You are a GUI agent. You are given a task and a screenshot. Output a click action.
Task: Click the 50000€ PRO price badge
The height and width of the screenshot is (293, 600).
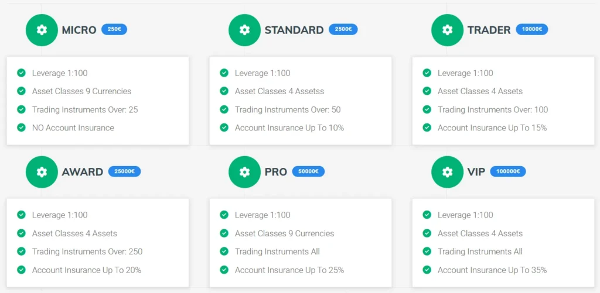pos(308,171)
